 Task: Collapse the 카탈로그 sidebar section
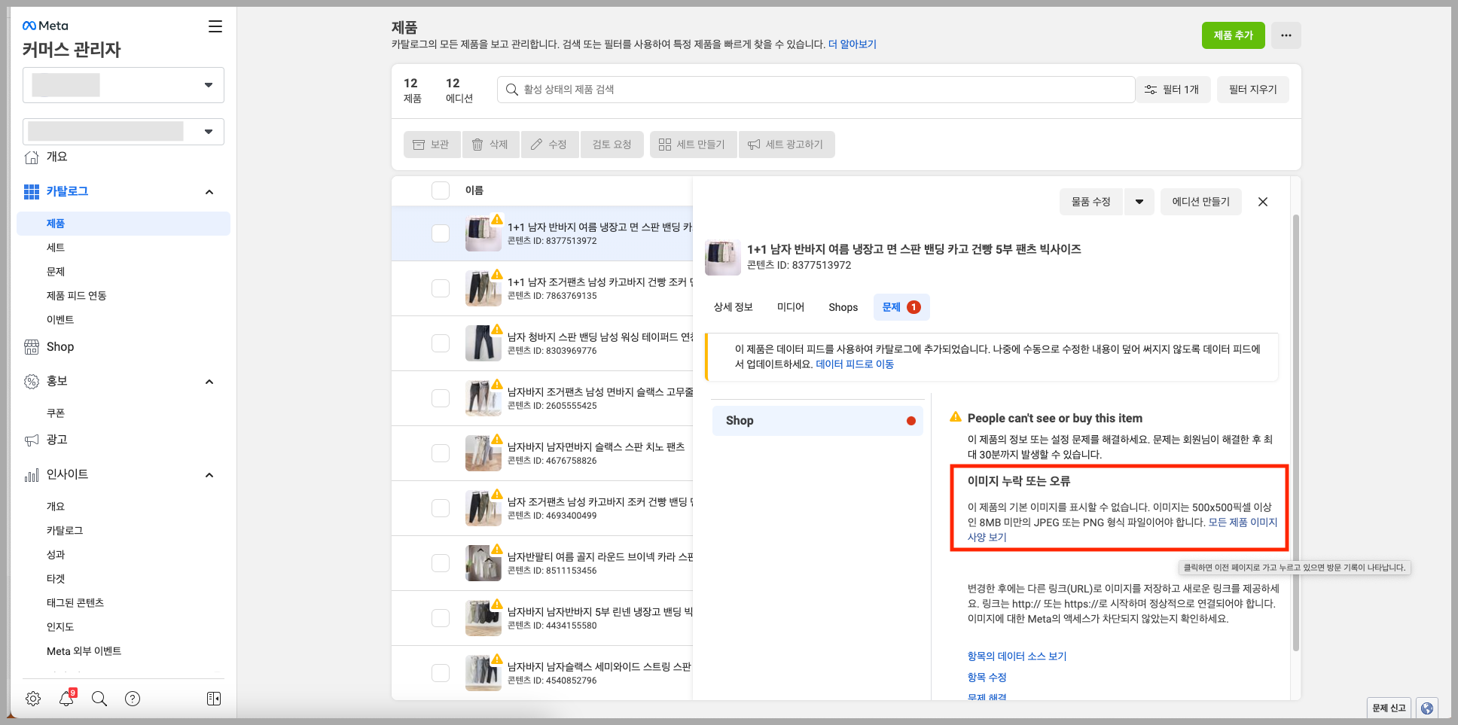pos(209,191)
